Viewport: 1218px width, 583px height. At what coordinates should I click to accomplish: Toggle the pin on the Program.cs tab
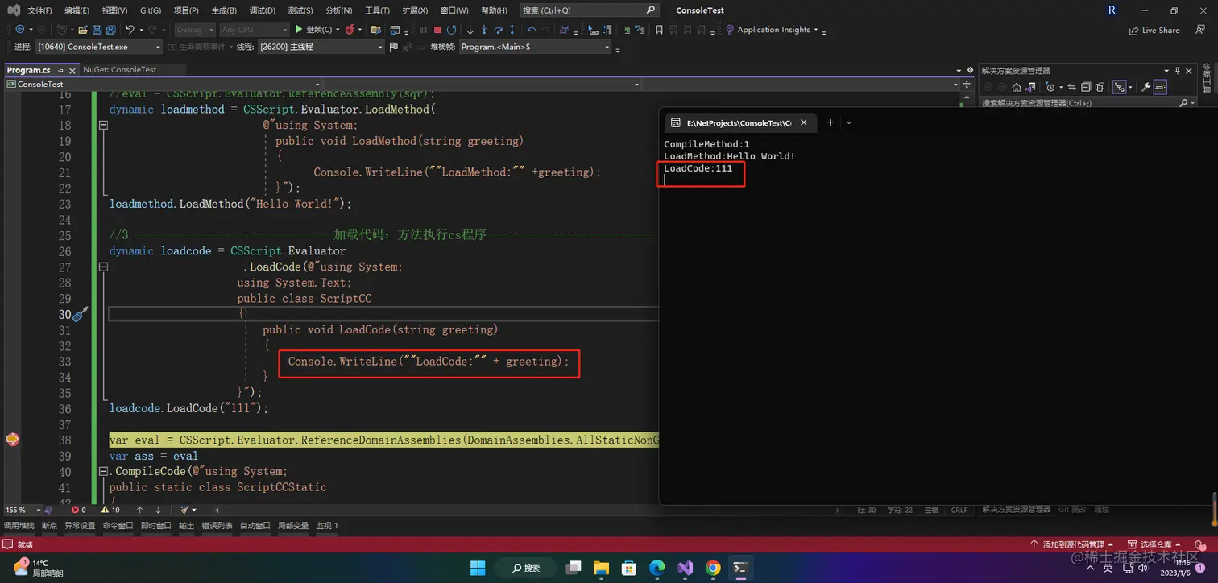pos(60,71)
